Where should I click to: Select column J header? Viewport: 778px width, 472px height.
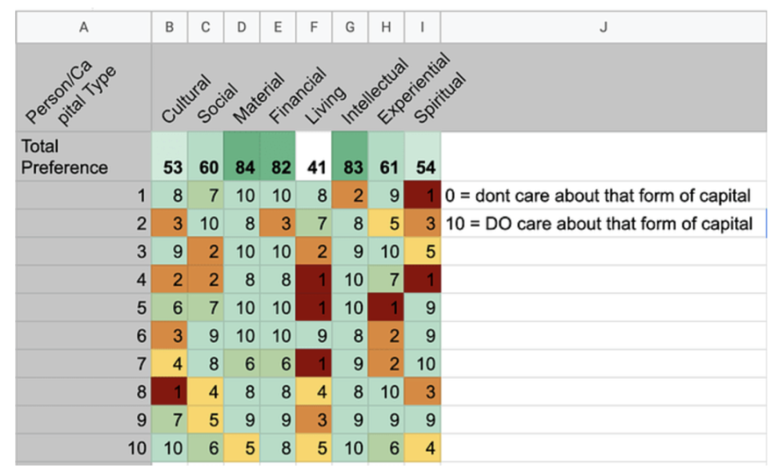point(604,26)
